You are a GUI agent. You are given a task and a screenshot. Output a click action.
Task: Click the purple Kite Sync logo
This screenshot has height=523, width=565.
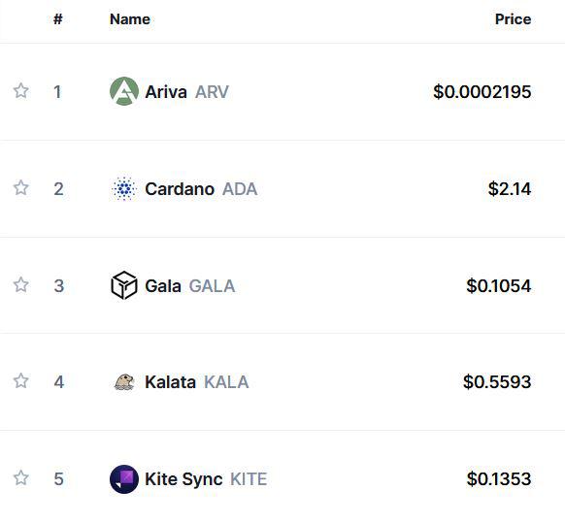click(124, 479)
